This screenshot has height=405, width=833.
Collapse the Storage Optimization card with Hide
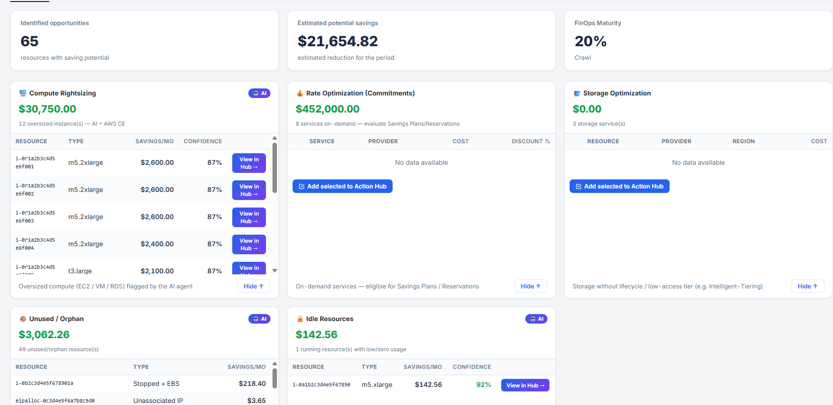[808, 286]
